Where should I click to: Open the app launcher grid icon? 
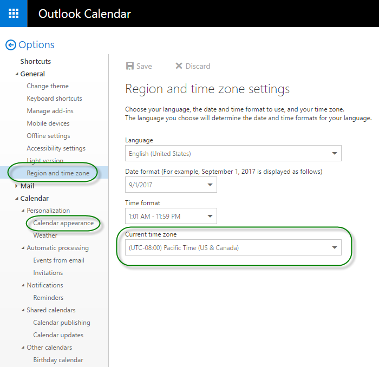click(14, 14)
